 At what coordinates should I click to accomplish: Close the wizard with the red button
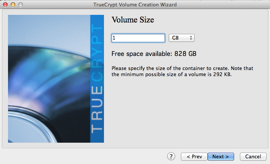pos(5,4)
